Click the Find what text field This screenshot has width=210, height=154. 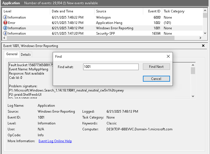[111, 67]
